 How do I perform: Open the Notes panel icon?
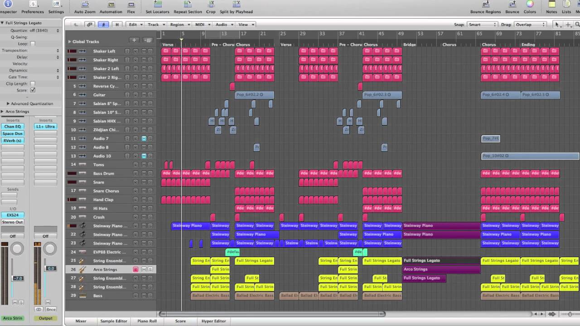coord(551,5)
